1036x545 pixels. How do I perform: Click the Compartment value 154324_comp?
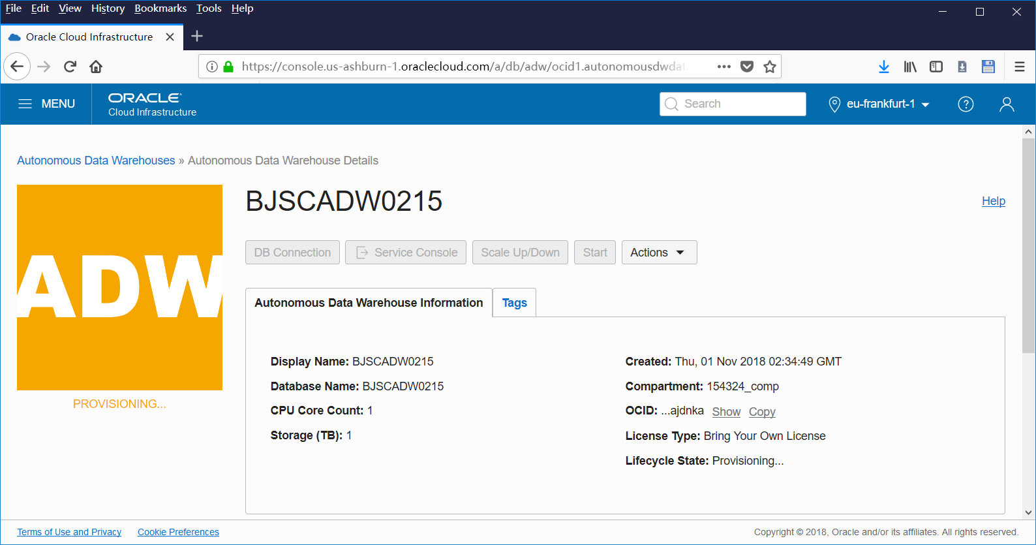coord(743,386)
